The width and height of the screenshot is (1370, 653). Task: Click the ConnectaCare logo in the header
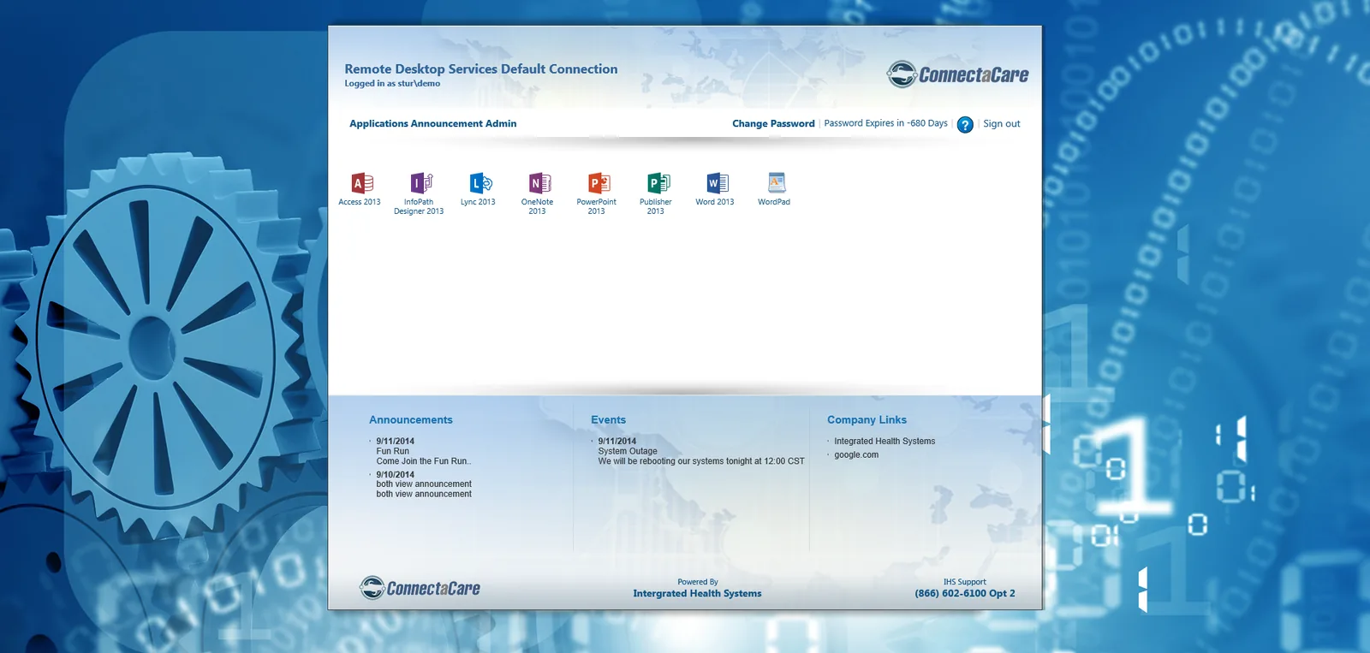[957, 74]
